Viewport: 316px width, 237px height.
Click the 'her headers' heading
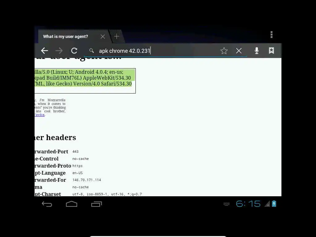point(56,137)
